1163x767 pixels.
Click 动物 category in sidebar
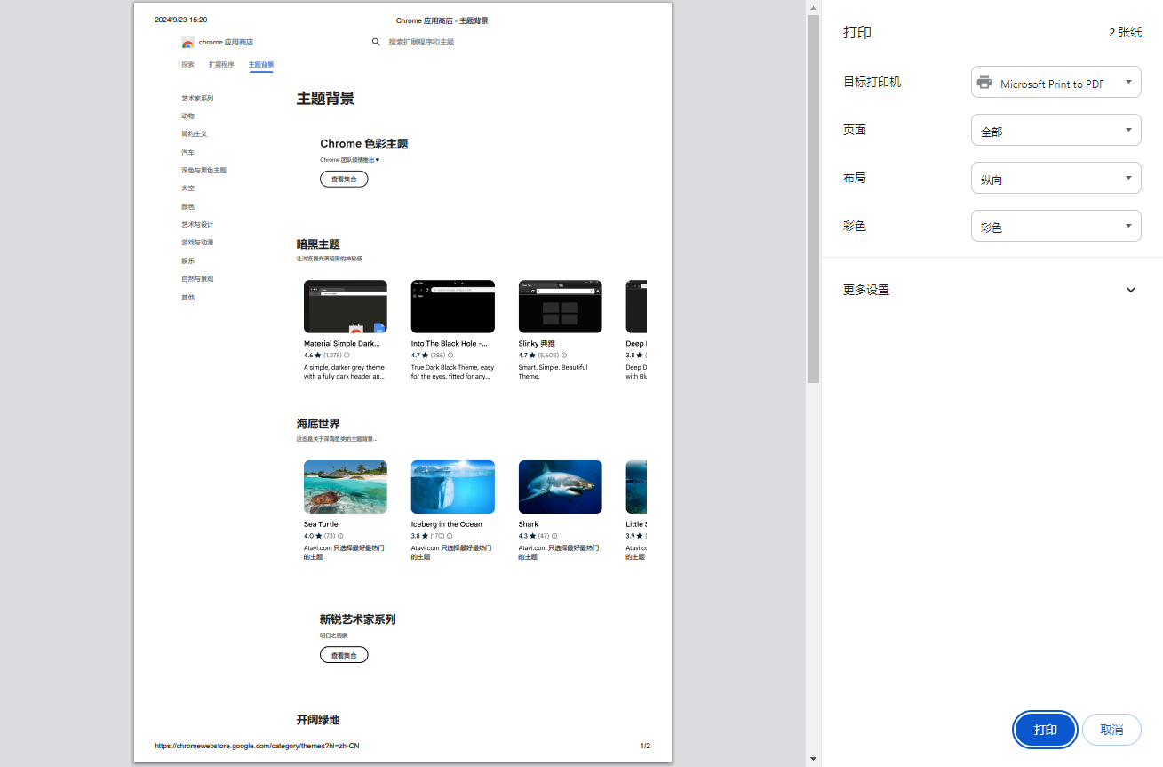(x=187, y=116)
